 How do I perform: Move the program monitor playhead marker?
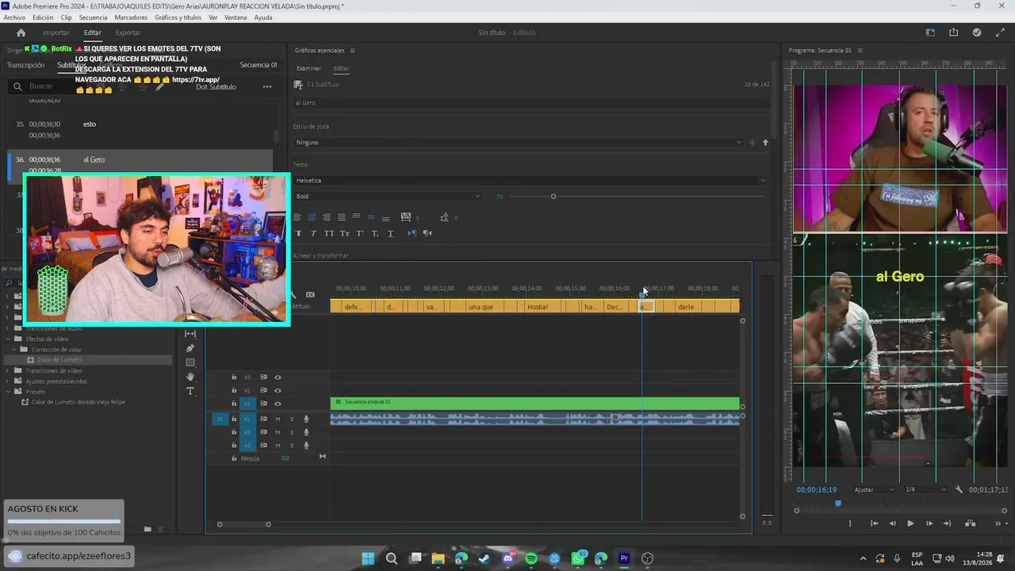coord(838,503)
